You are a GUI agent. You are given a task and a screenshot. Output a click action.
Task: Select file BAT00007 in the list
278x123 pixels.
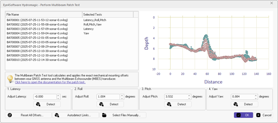click(37, 47)
